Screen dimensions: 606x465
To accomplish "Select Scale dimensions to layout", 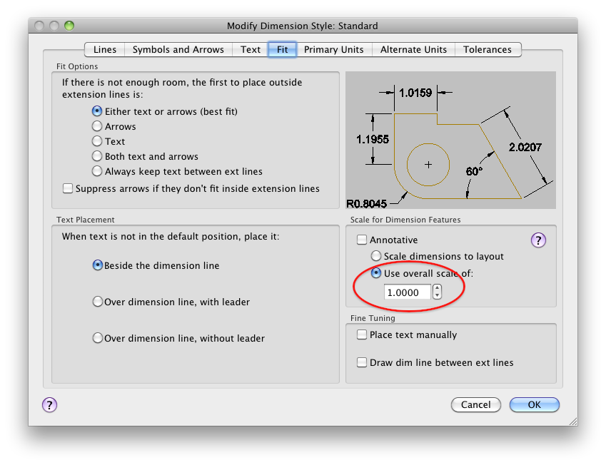I will [x=376, y=255].
